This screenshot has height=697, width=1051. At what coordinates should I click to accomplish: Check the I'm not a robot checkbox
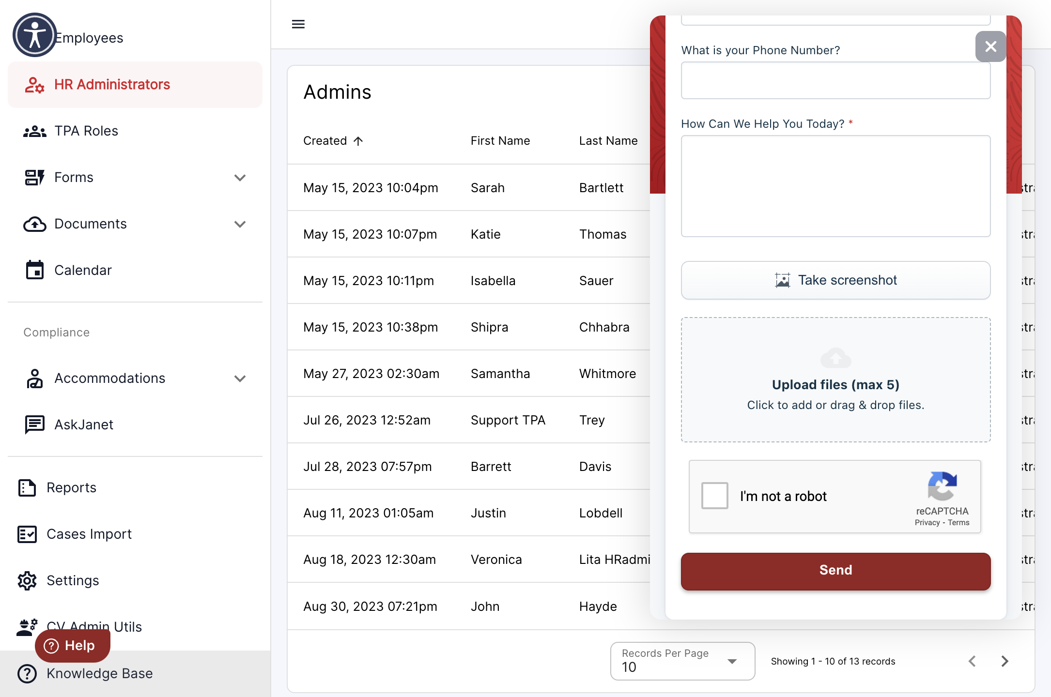click(715, 496)
